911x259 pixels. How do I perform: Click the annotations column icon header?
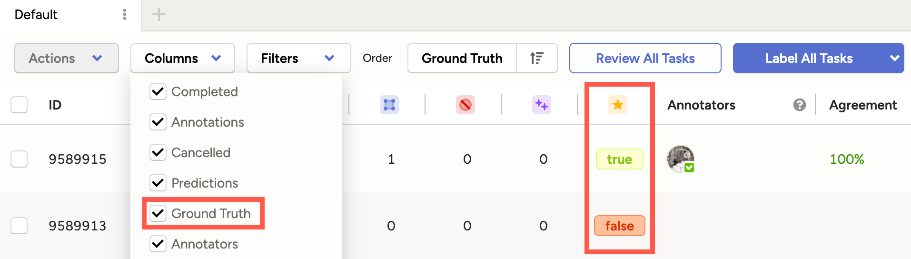[389, 105]
